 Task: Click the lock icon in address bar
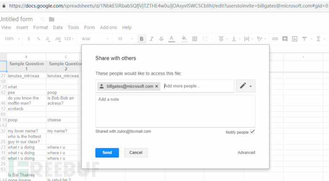4,6
